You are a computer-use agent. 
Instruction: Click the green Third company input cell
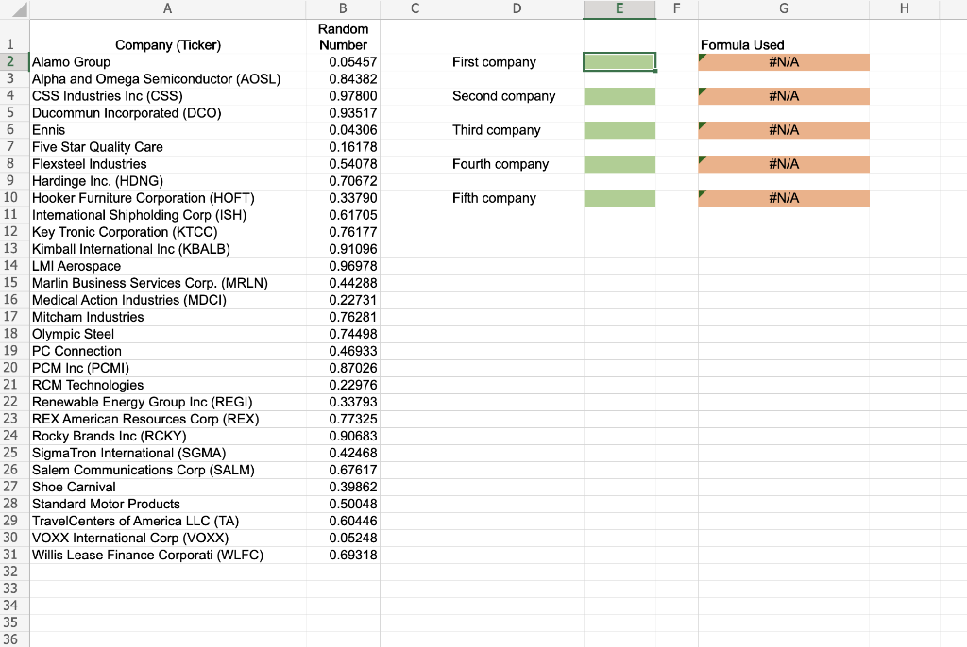619,130
